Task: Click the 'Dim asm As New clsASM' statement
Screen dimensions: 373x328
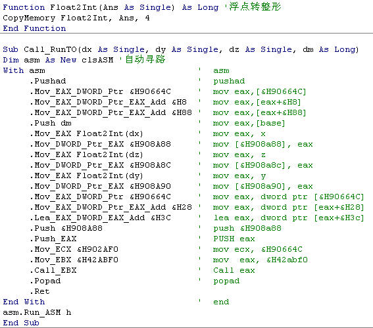Action: [59, 60]
